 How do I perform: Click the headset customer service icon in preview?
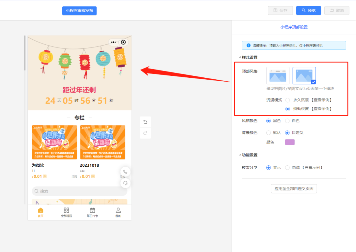coord(125,183)
